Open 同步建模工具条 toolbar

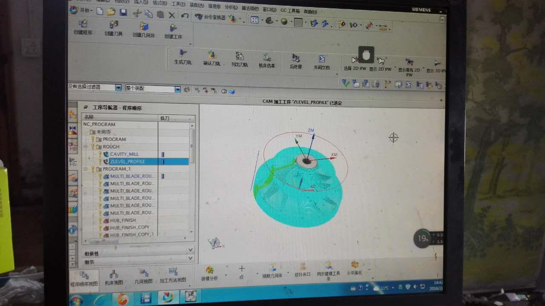[x=328, y=271]
